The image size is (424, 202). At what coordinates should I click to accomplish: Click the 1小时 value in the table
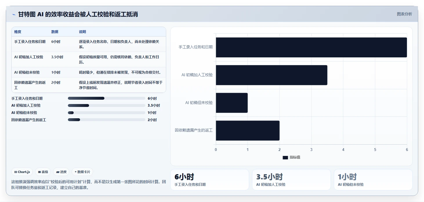tap(56, 72)
